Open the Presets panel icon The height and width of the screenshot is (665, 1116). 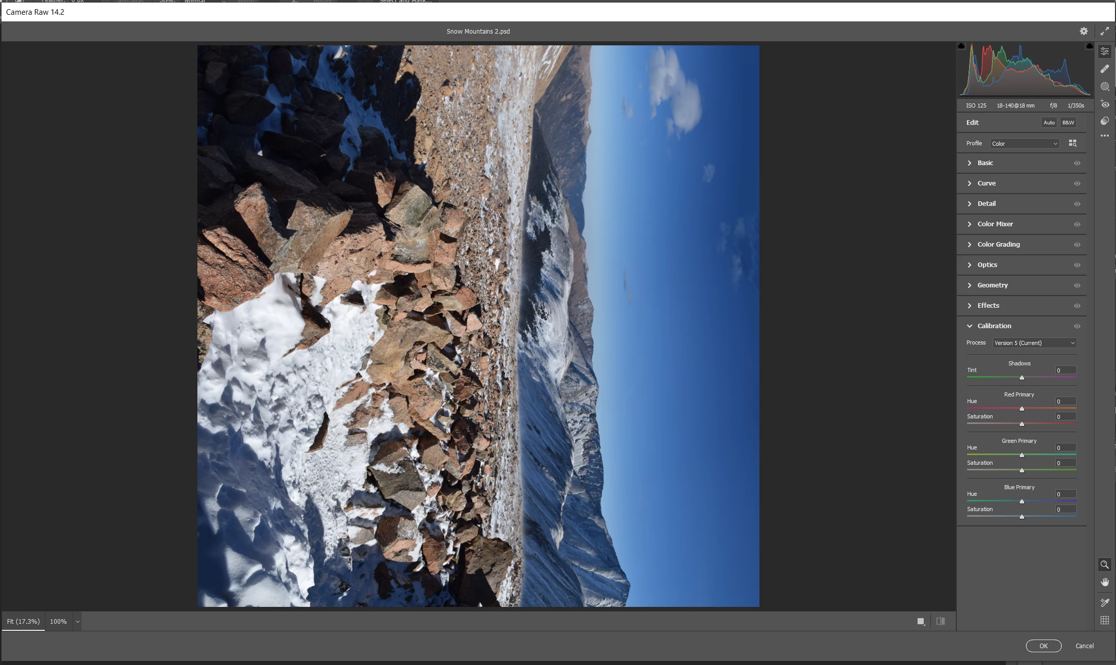coord(1105,121)
